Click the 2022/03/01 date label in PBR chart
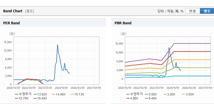214x104 pixels. click(140, 88)
